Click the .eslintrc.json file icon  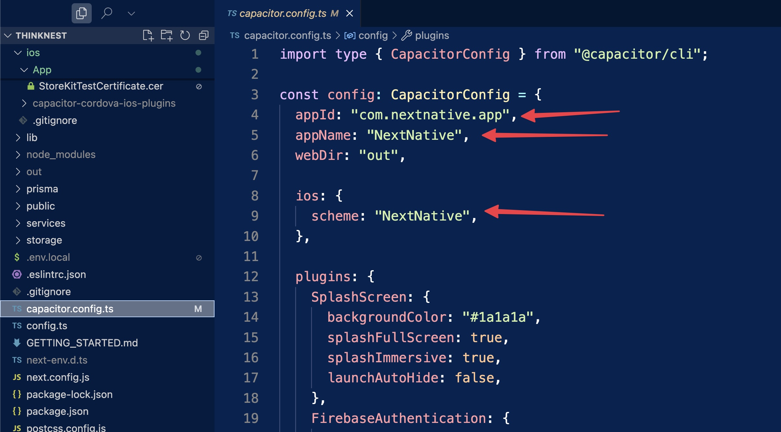click(x=17, y=274)
